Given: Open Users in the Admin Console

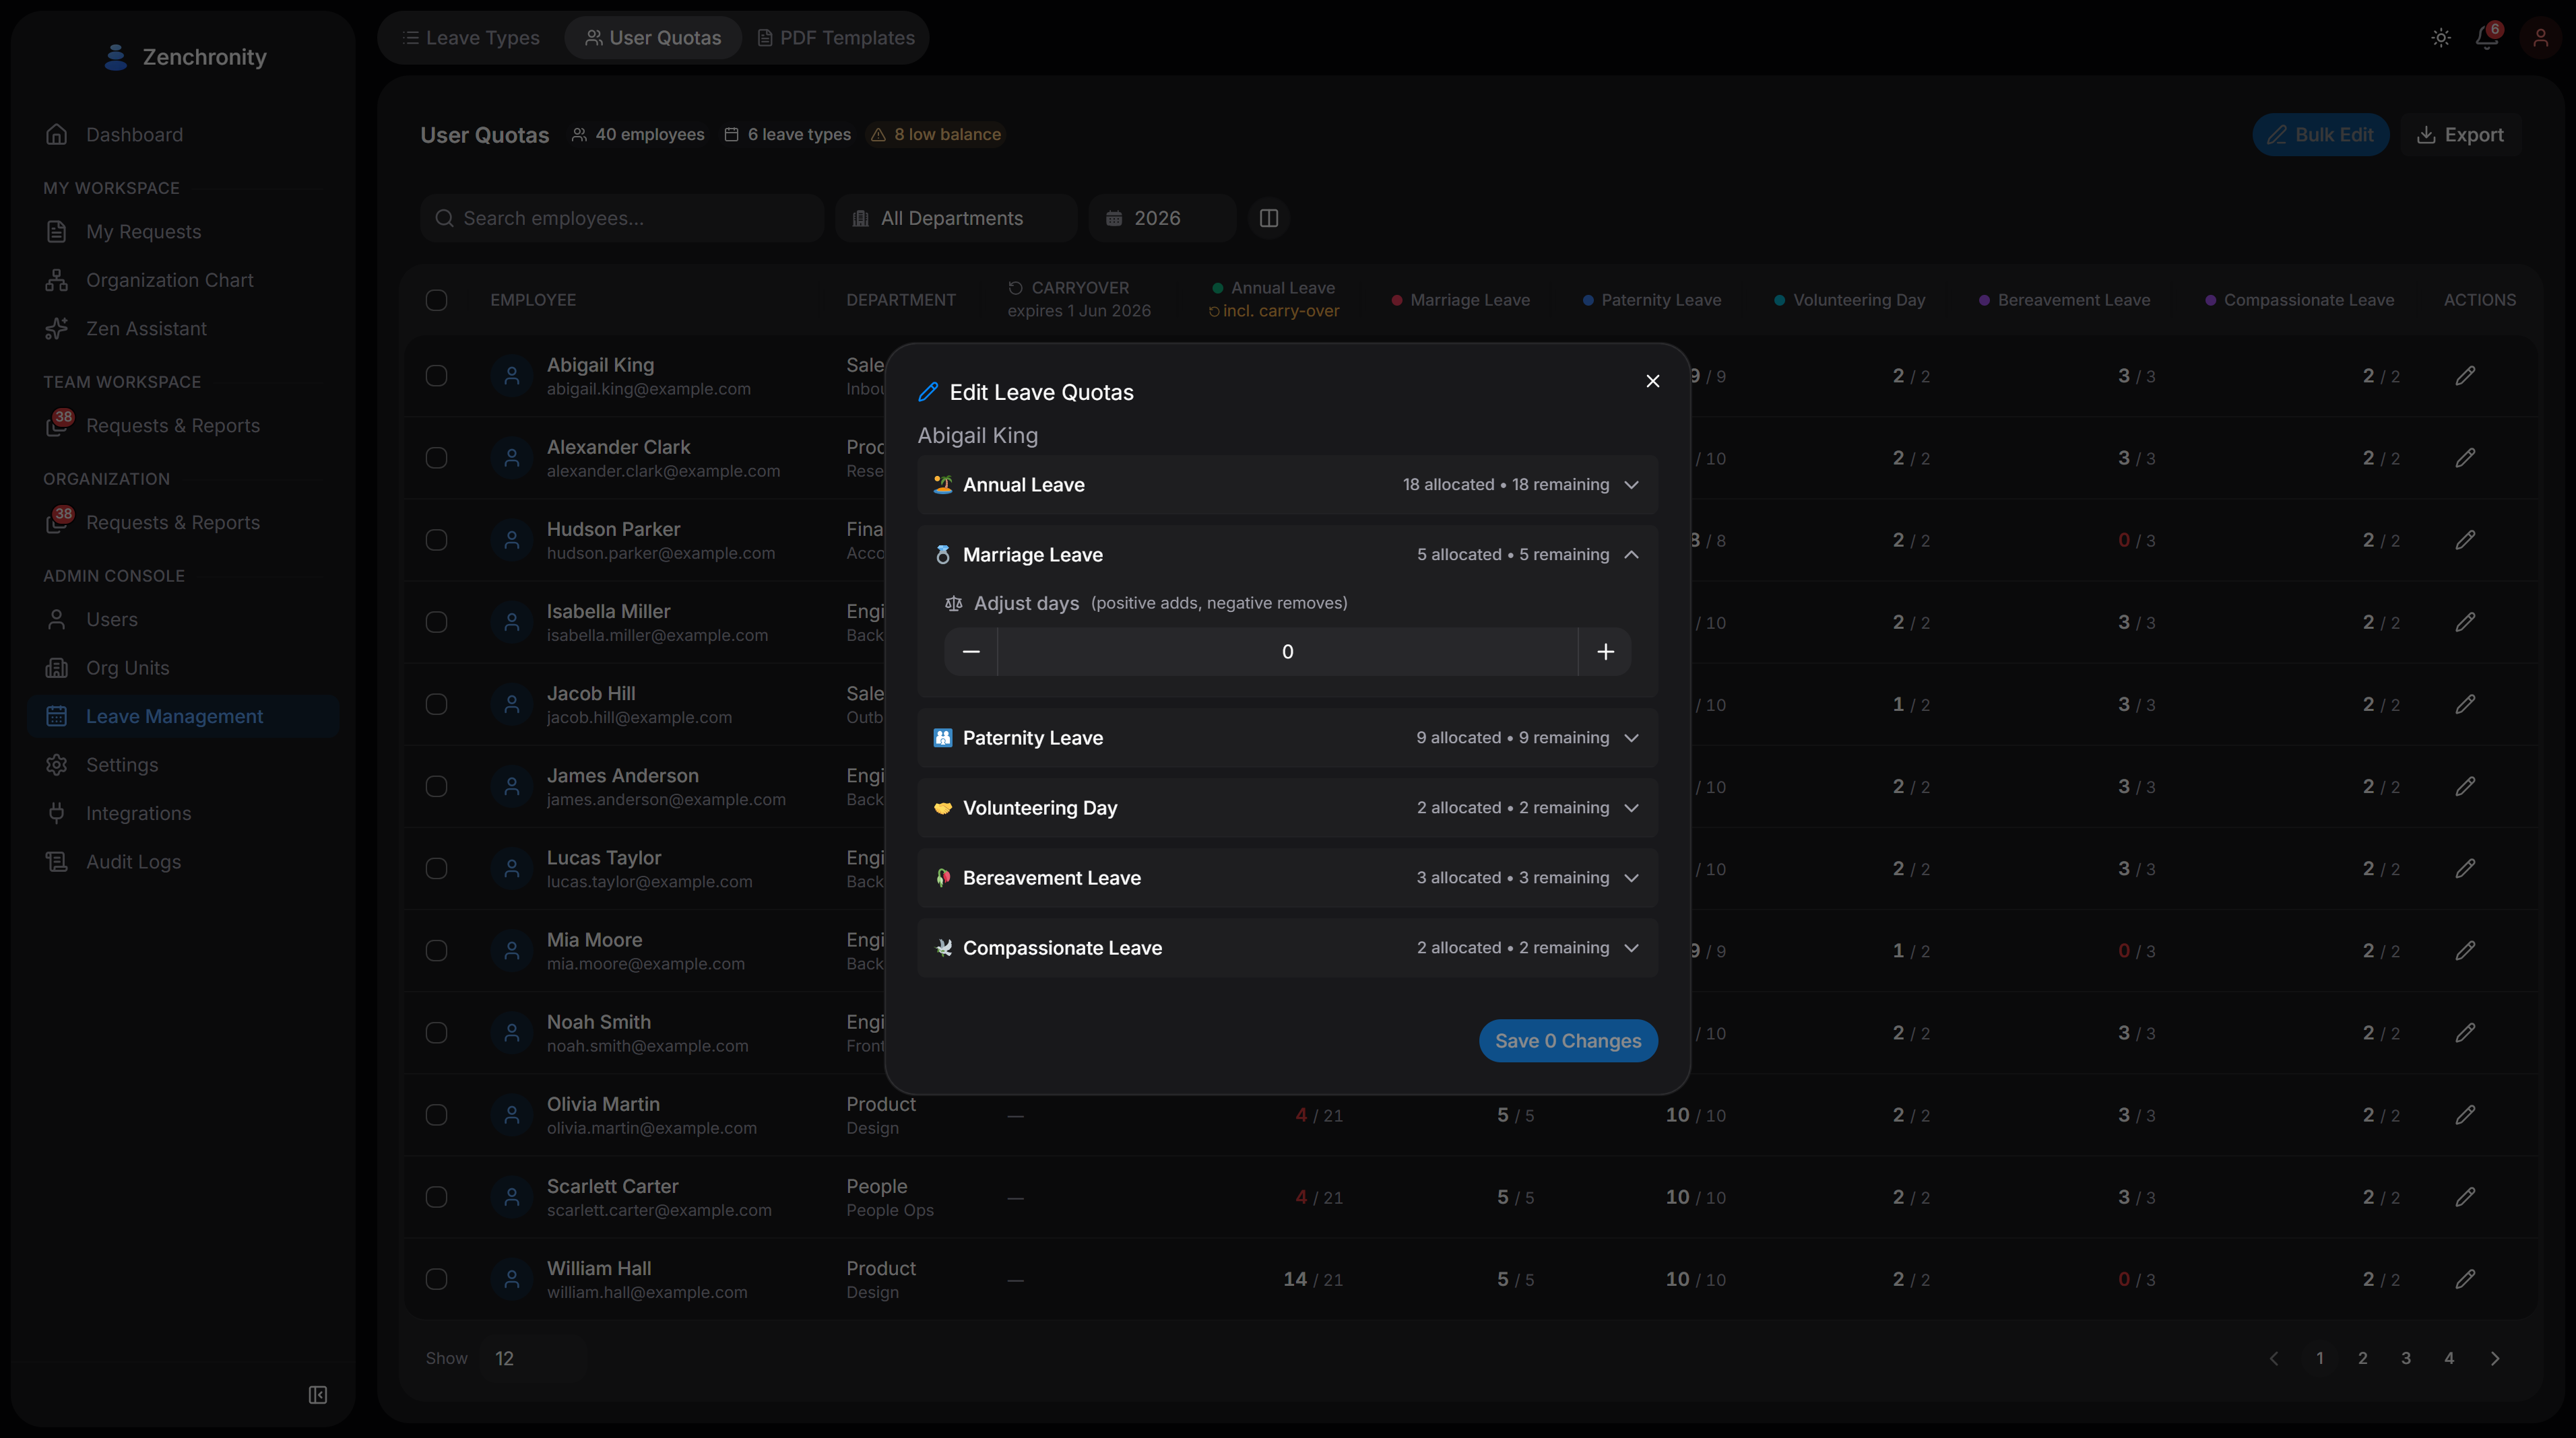Looking at the screenshot, I should tap(184, 619).
